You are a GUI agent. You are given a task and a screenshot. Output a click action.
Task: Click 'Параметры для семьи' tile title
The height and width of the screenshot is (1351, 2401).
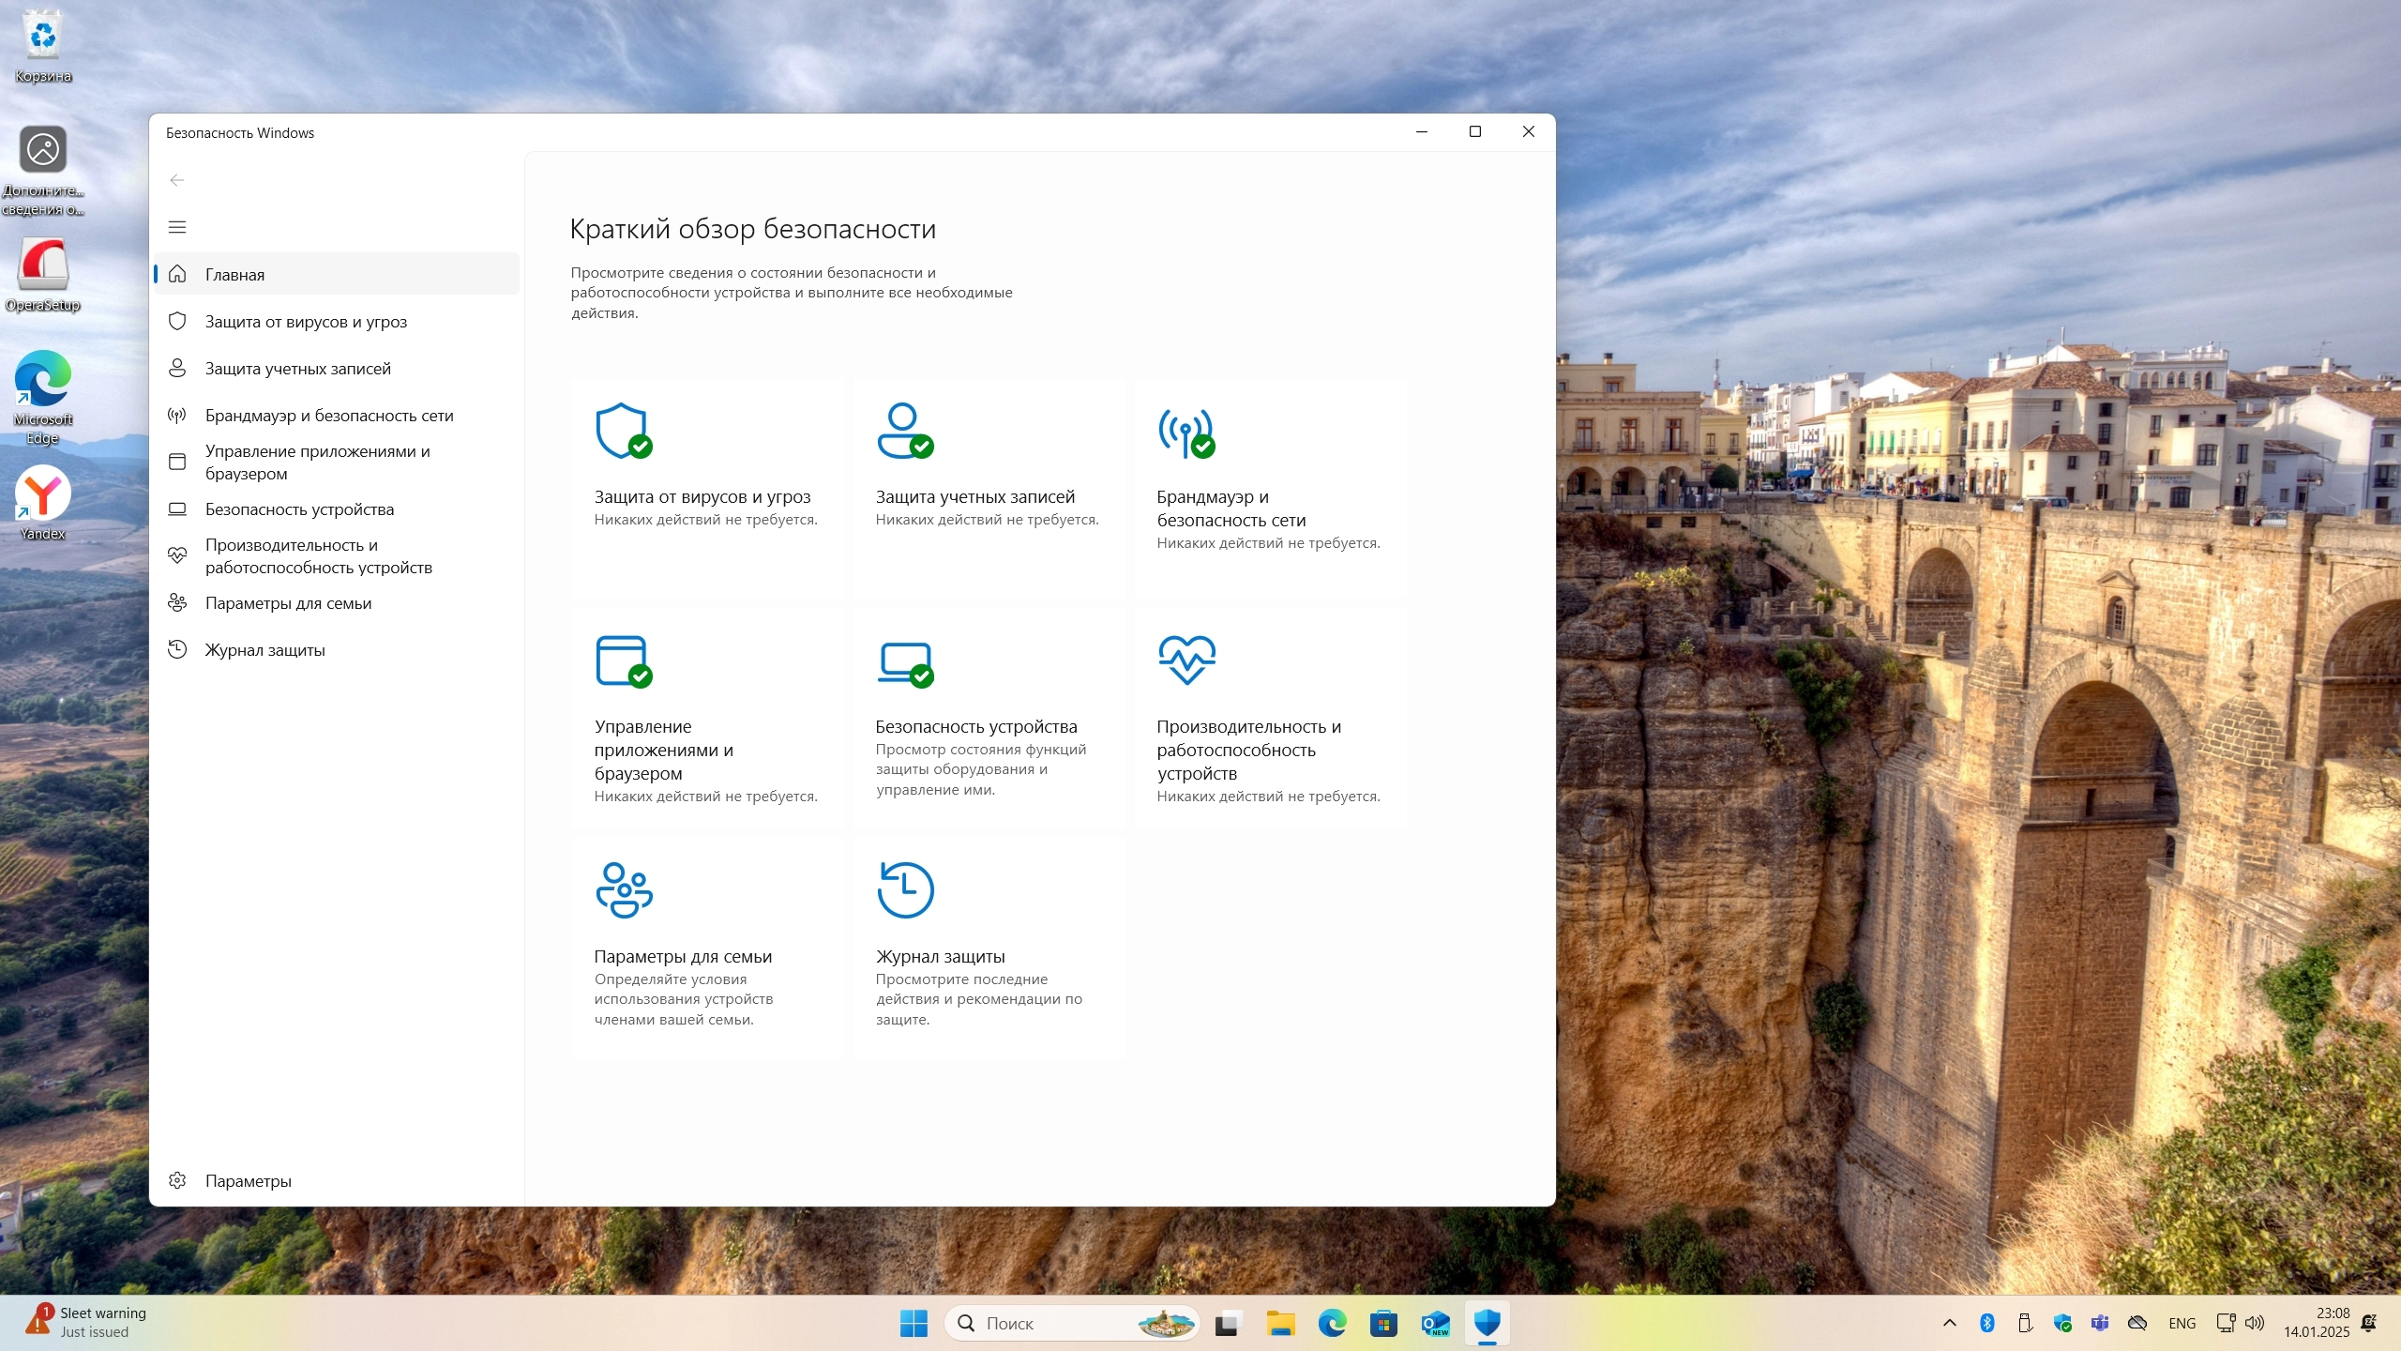(683, 956)
